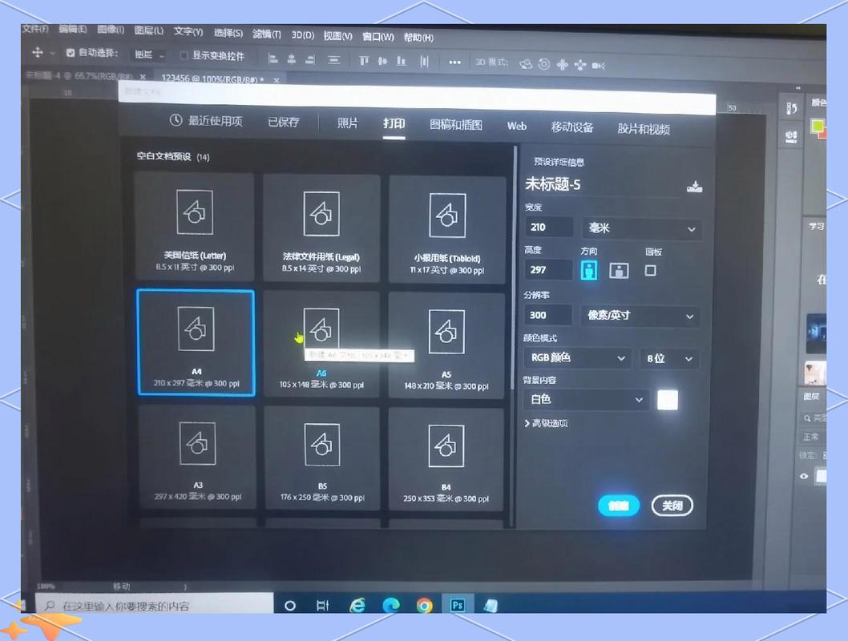Switch to the 图稿和插图 tab

point(456,125)
